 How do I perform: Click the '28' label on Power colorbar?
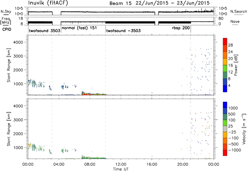coord(230,45)
